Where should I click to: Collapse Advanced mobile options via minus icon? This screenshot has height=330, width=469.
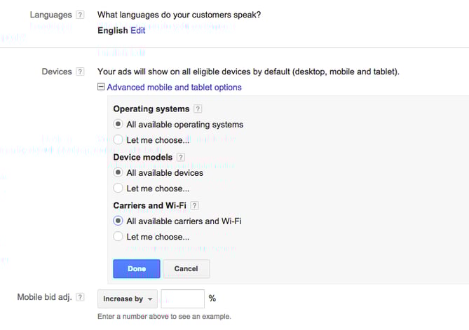pos(102,88)
